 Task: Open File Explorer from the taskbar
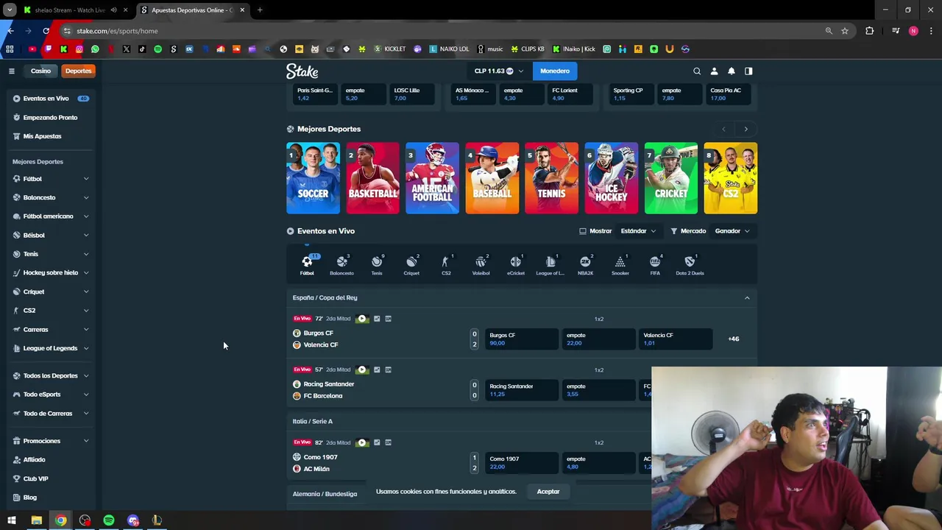36,520
